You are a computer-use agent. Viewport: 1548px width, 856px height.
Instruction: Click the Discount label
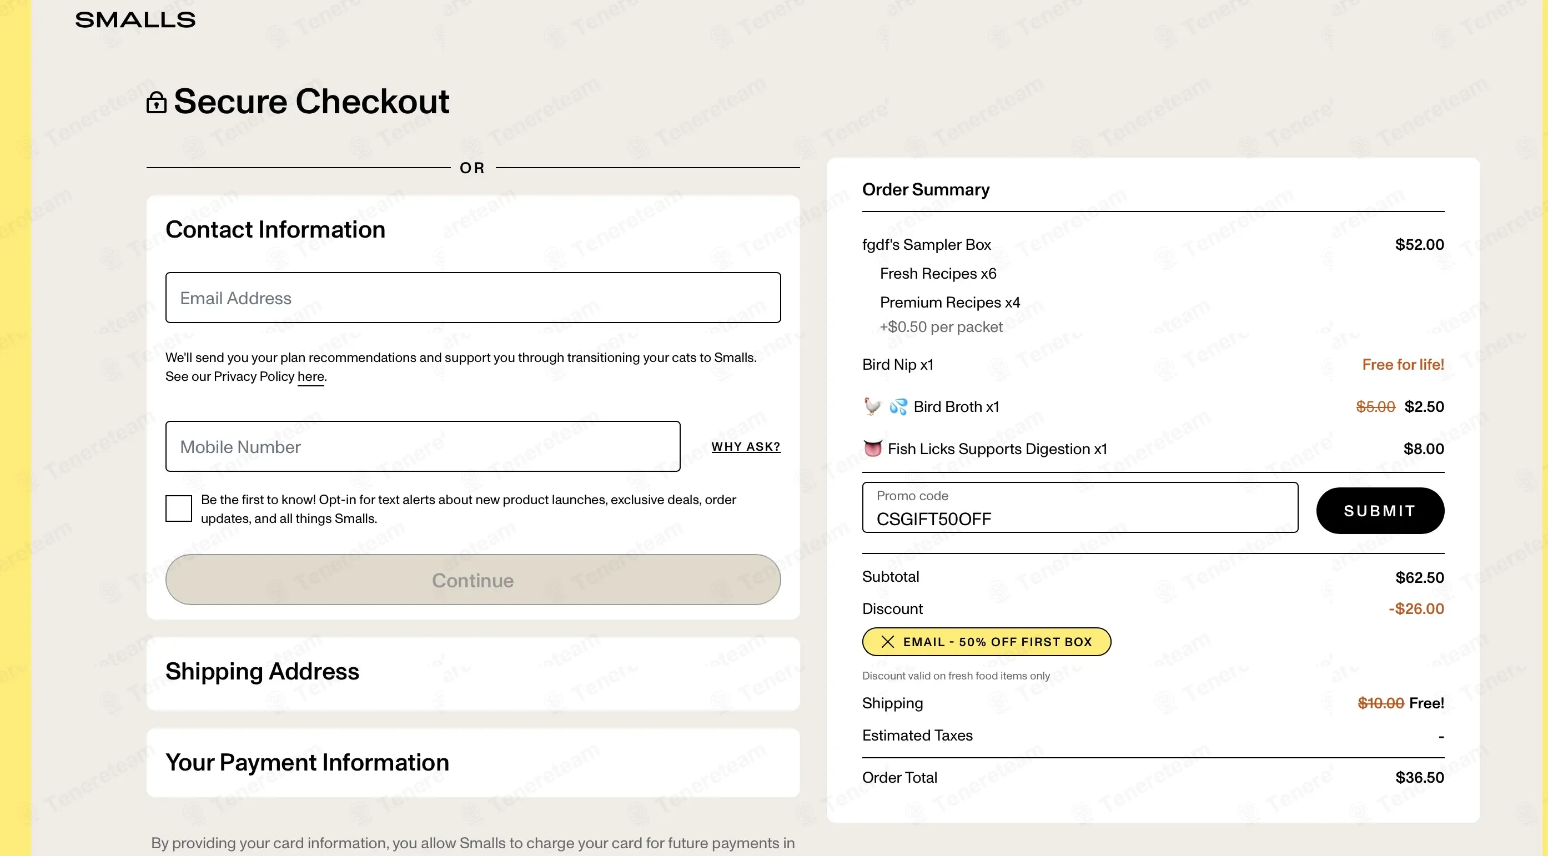click(892, 608)
